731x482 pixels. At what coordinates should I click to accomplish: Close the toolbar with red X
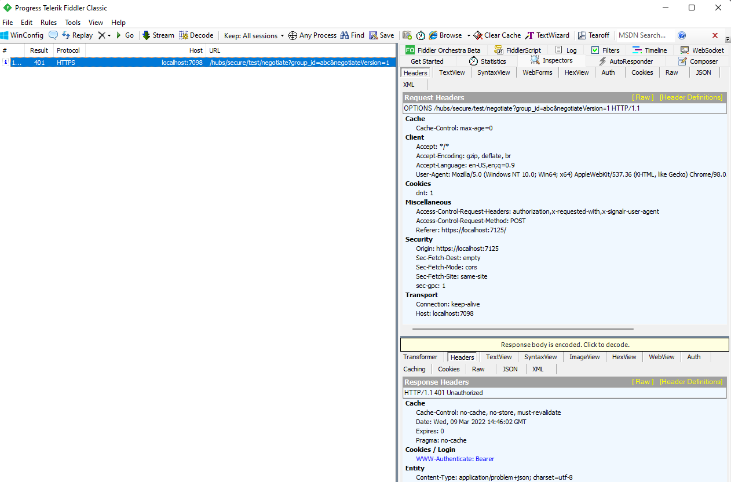pyautogui.click(x=715, y=35)
